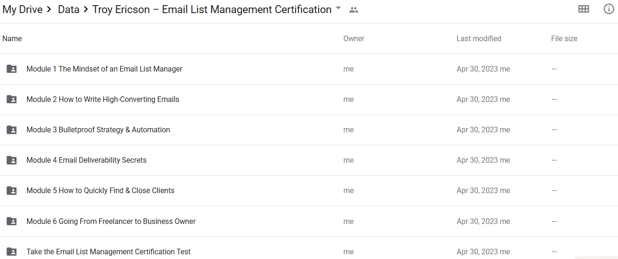The image size is (618, 259).
Task: Open folder options dropdown arrow in breadcrumb
Action: tap(339, 9)
